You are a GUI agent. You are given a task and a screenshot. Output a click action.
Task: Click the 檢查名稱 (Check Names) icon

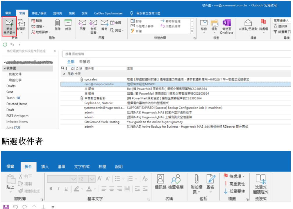176,179
